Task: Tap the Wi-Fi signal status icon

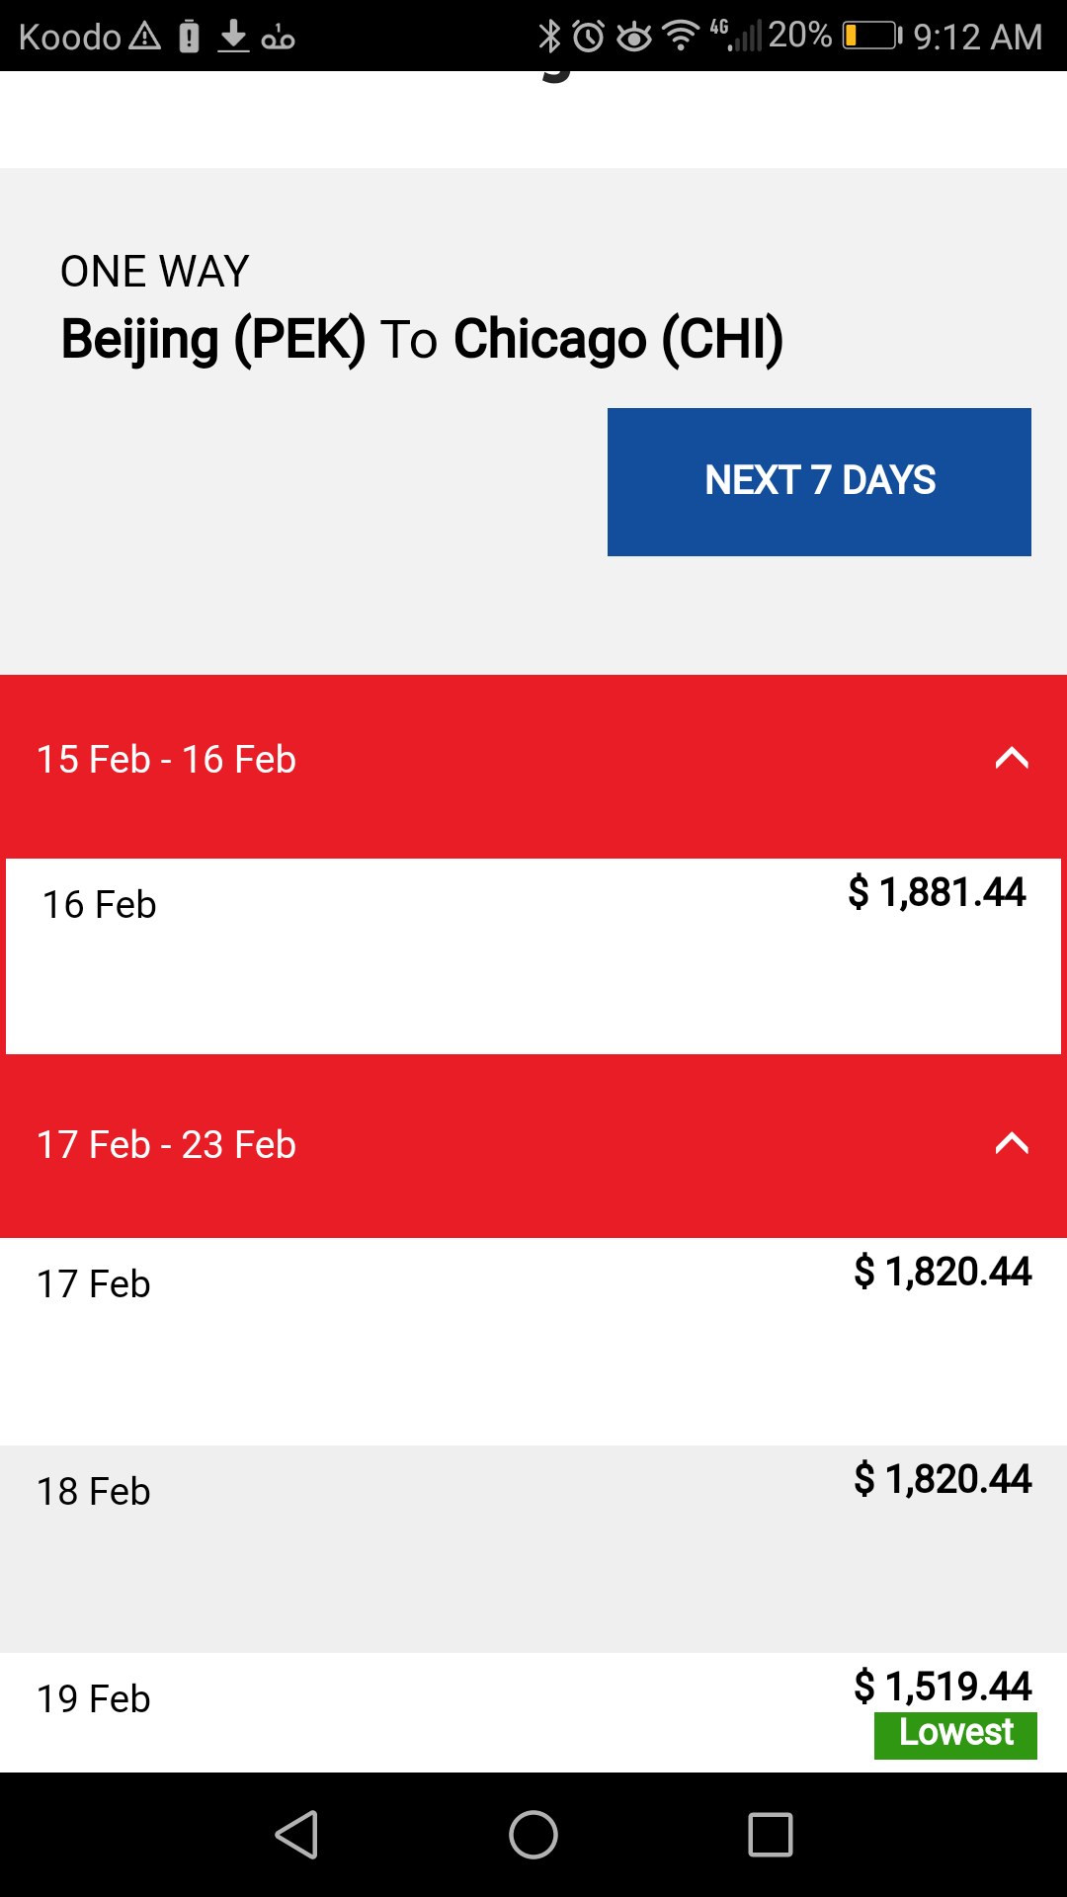Action: pyautogui.click(x=680, y=37)
